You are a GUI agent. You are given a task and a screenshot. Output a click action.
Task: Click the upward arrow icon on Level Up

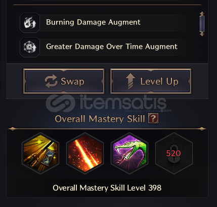pos(131,81)
